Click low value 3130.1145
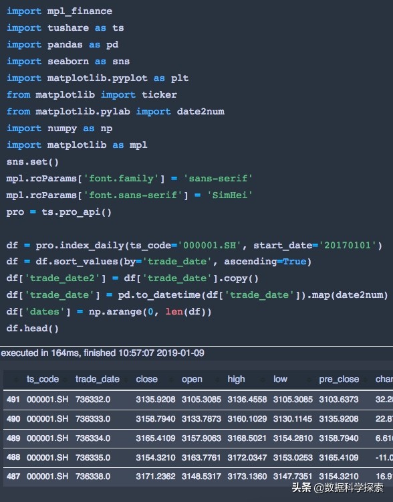This screenshot has width=393, height=502. pos(293,419)
